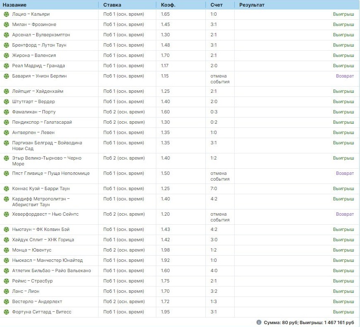Click the football icon beside Лацио – Кальяри
The width and height of the screenshot is (360, 327).
[x=7, y=14]
